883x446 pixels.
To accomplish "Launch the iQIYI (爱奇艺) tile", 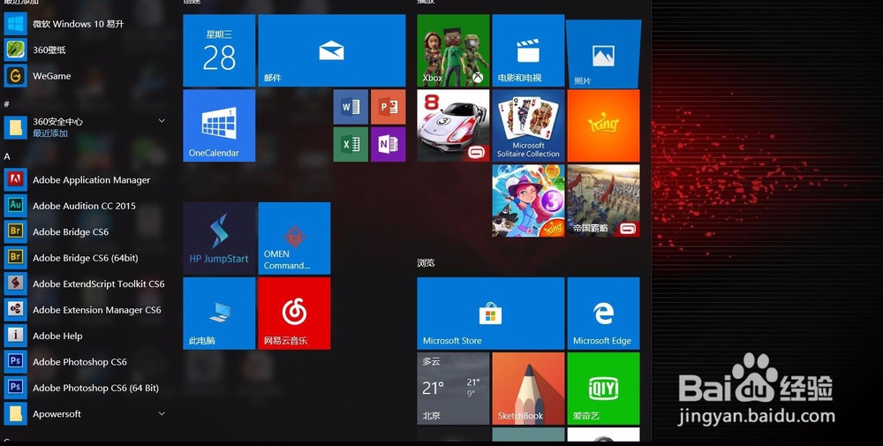I will 603,389.
